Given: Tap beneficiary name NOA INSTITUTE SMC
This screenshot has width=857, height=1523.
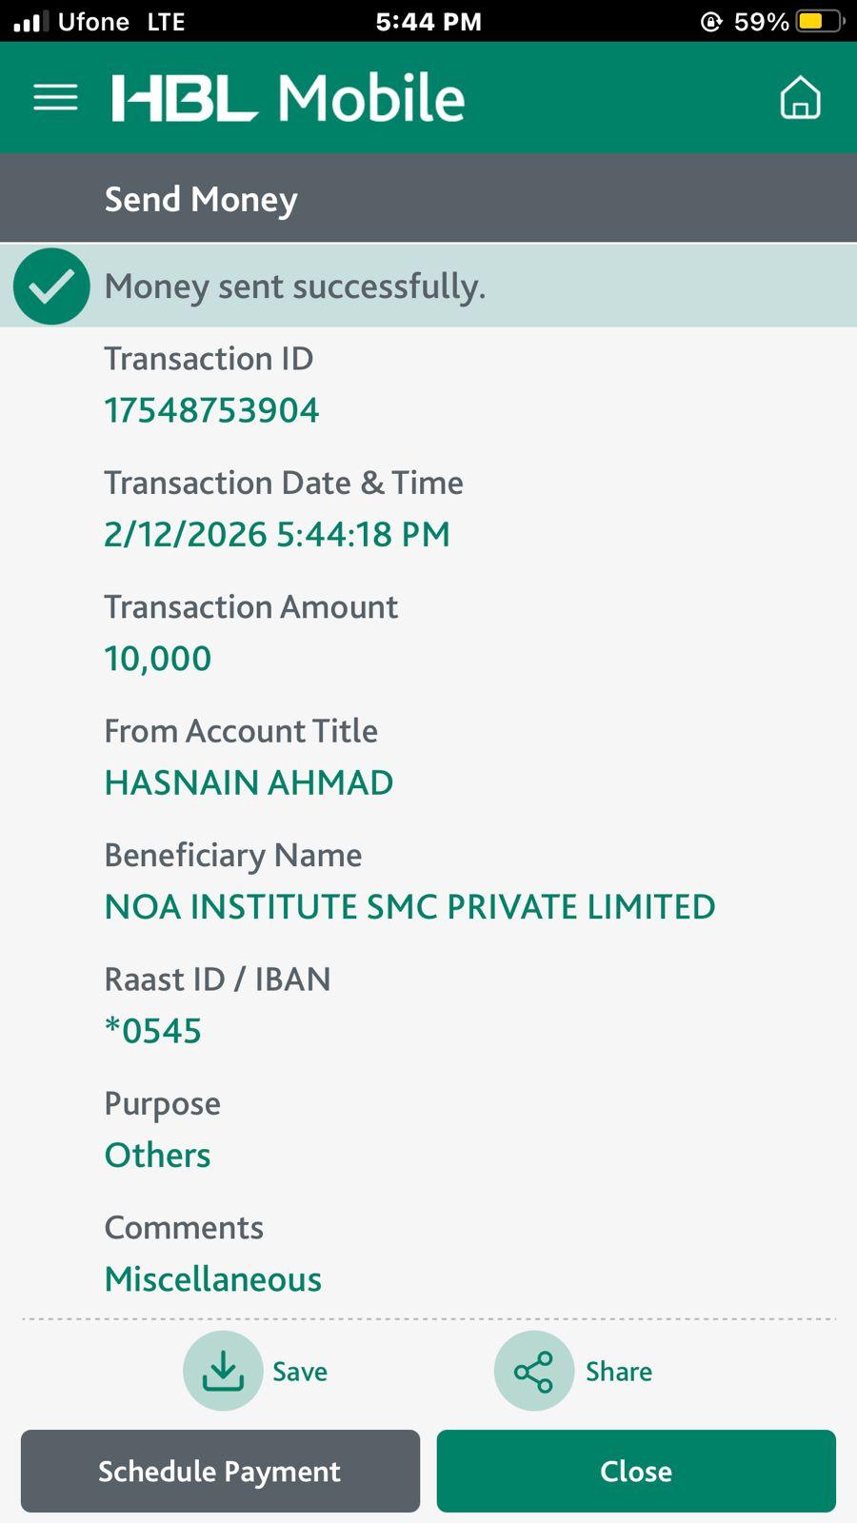Looking at the screenshot, I should [409, 907].
